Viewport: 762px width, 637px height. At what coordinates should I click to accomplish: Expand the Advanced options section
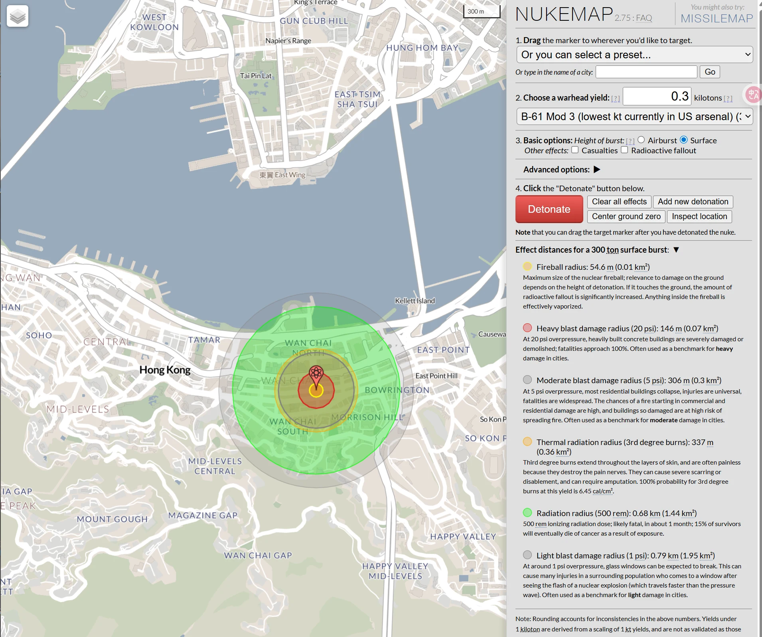point(597,170)
